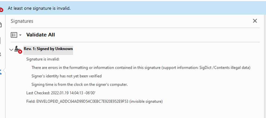
Task: Click the Signatures panel title
Action: (22, 21)
